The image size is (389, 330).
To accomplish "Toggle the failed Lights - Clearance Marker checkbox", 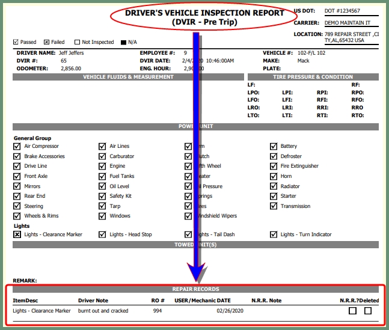I will tap(17, 234).
